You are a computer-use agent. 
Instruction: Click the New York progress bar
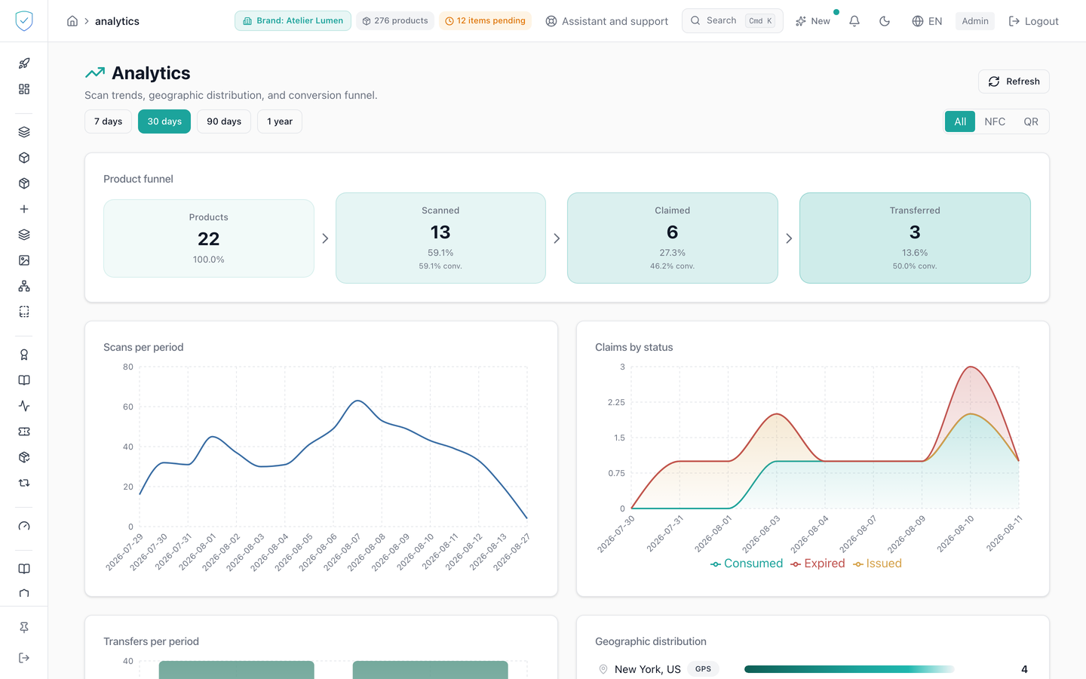coord(849,669)
